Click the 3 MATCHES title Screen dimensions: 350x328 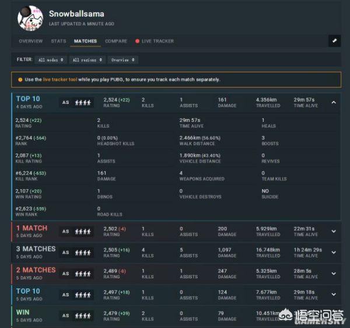[x=36, y=249]
